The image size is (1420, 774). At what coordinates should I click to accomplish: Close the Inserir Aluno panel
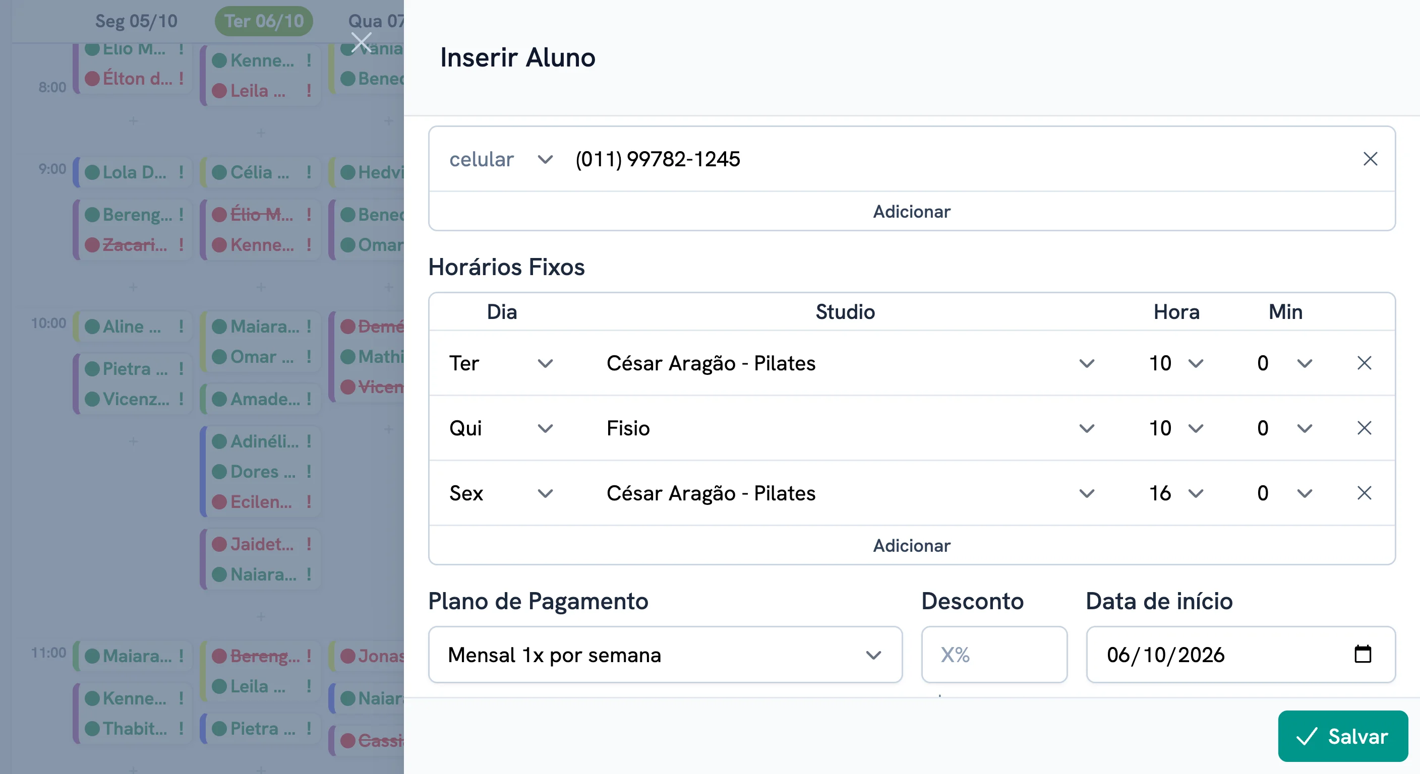362,42
